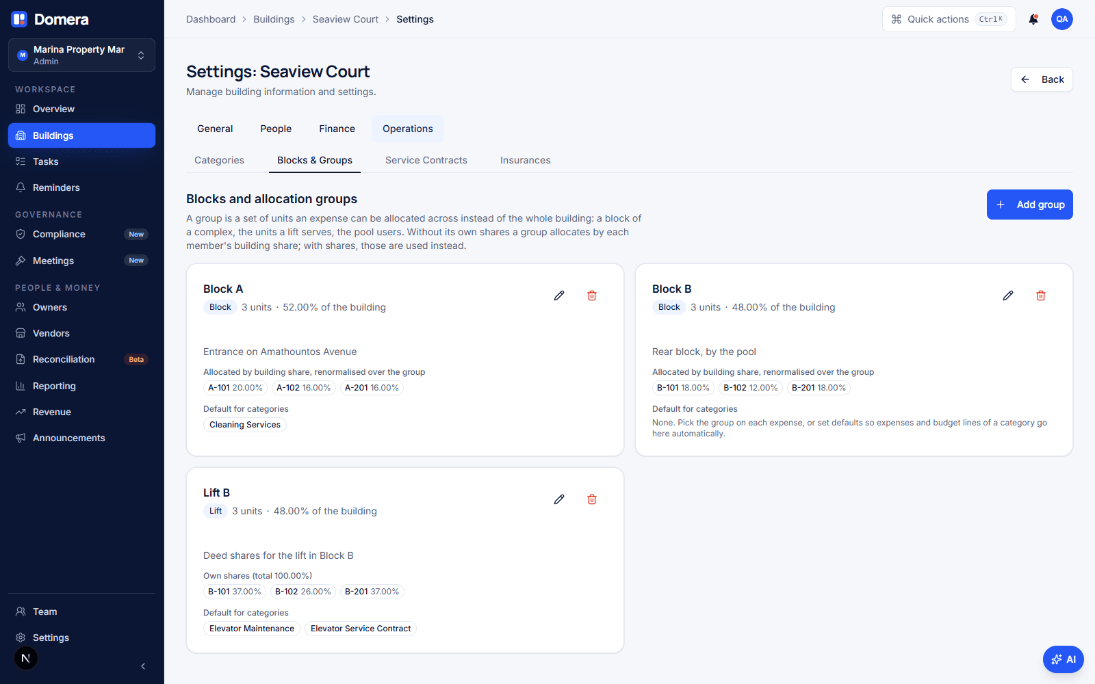Open Reminders in the sidebar
1095x684 pixels.
click(x=81, y=187)
